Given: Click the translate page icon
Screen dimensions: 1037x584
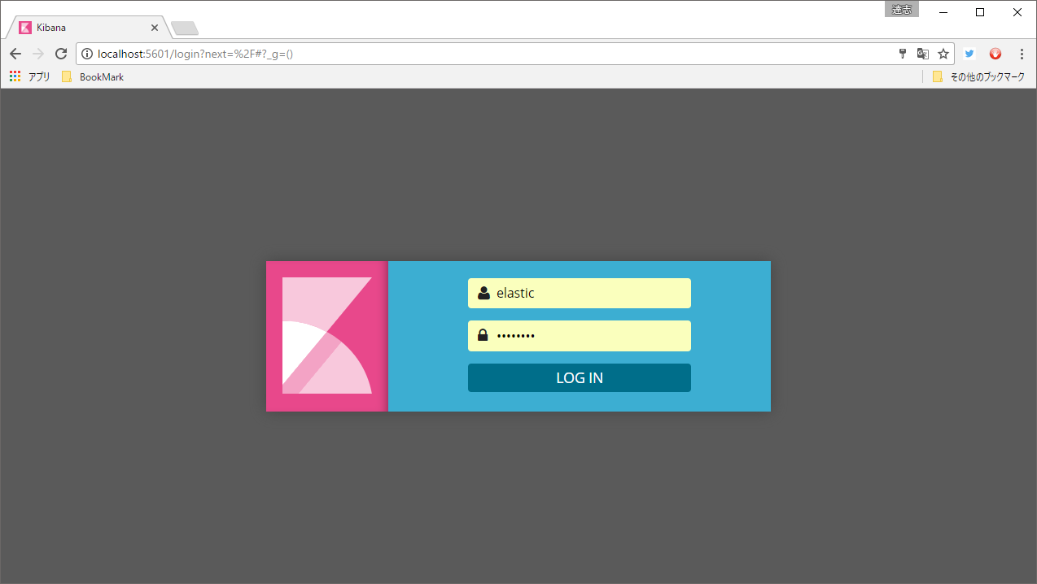Looking at the screenshot, I should tap(922, 54).
